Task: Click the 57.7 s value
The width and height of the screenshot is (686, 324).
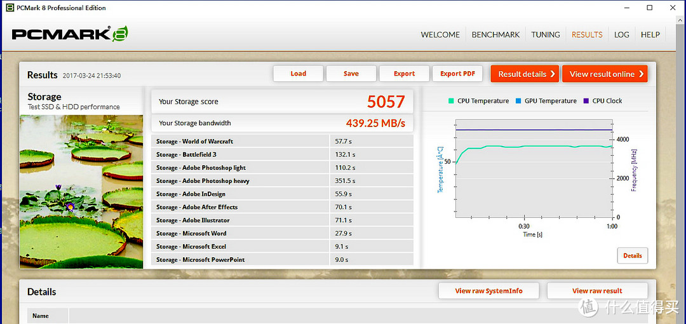Action: coord(343,142)
